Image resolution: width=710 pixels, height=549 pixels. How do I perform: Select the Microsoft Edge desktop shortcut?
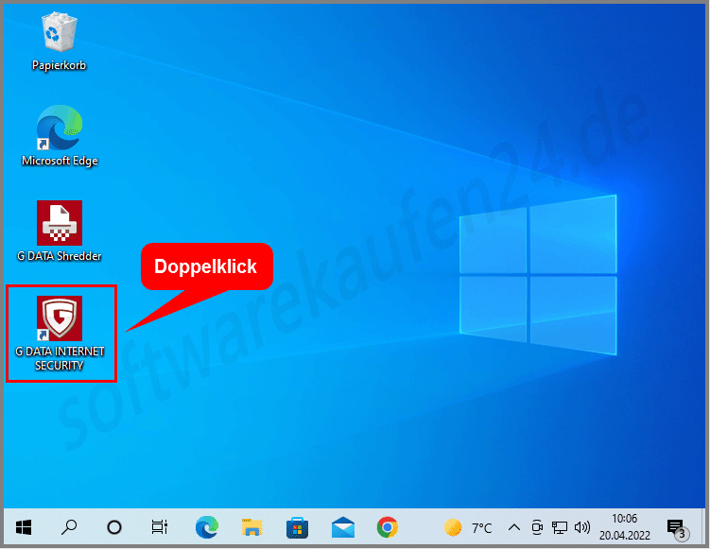coord(60,129)
